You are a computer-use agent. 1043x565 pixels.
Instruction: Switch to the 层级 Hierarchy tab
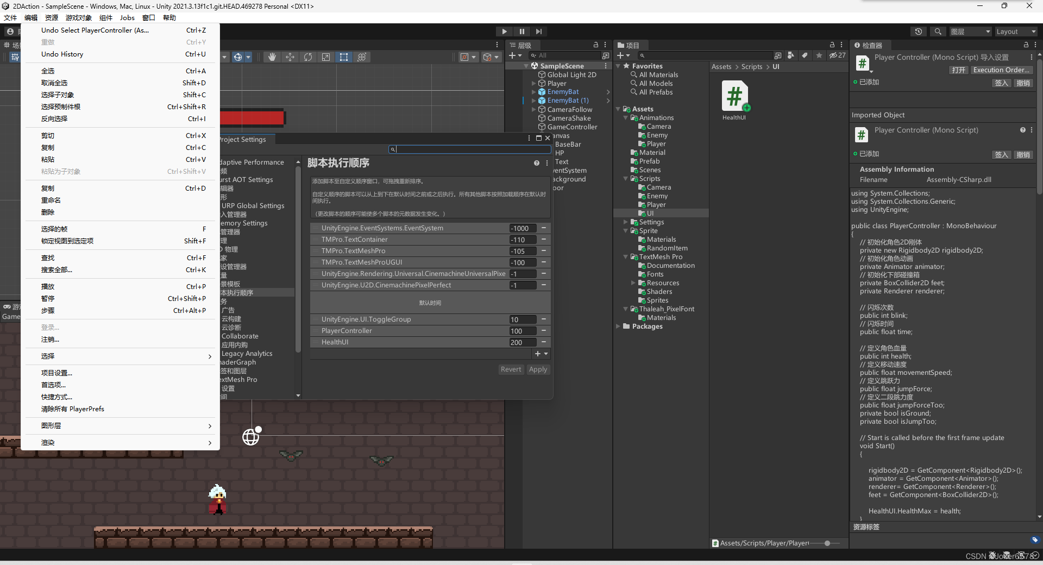click(x=524, y=45)
